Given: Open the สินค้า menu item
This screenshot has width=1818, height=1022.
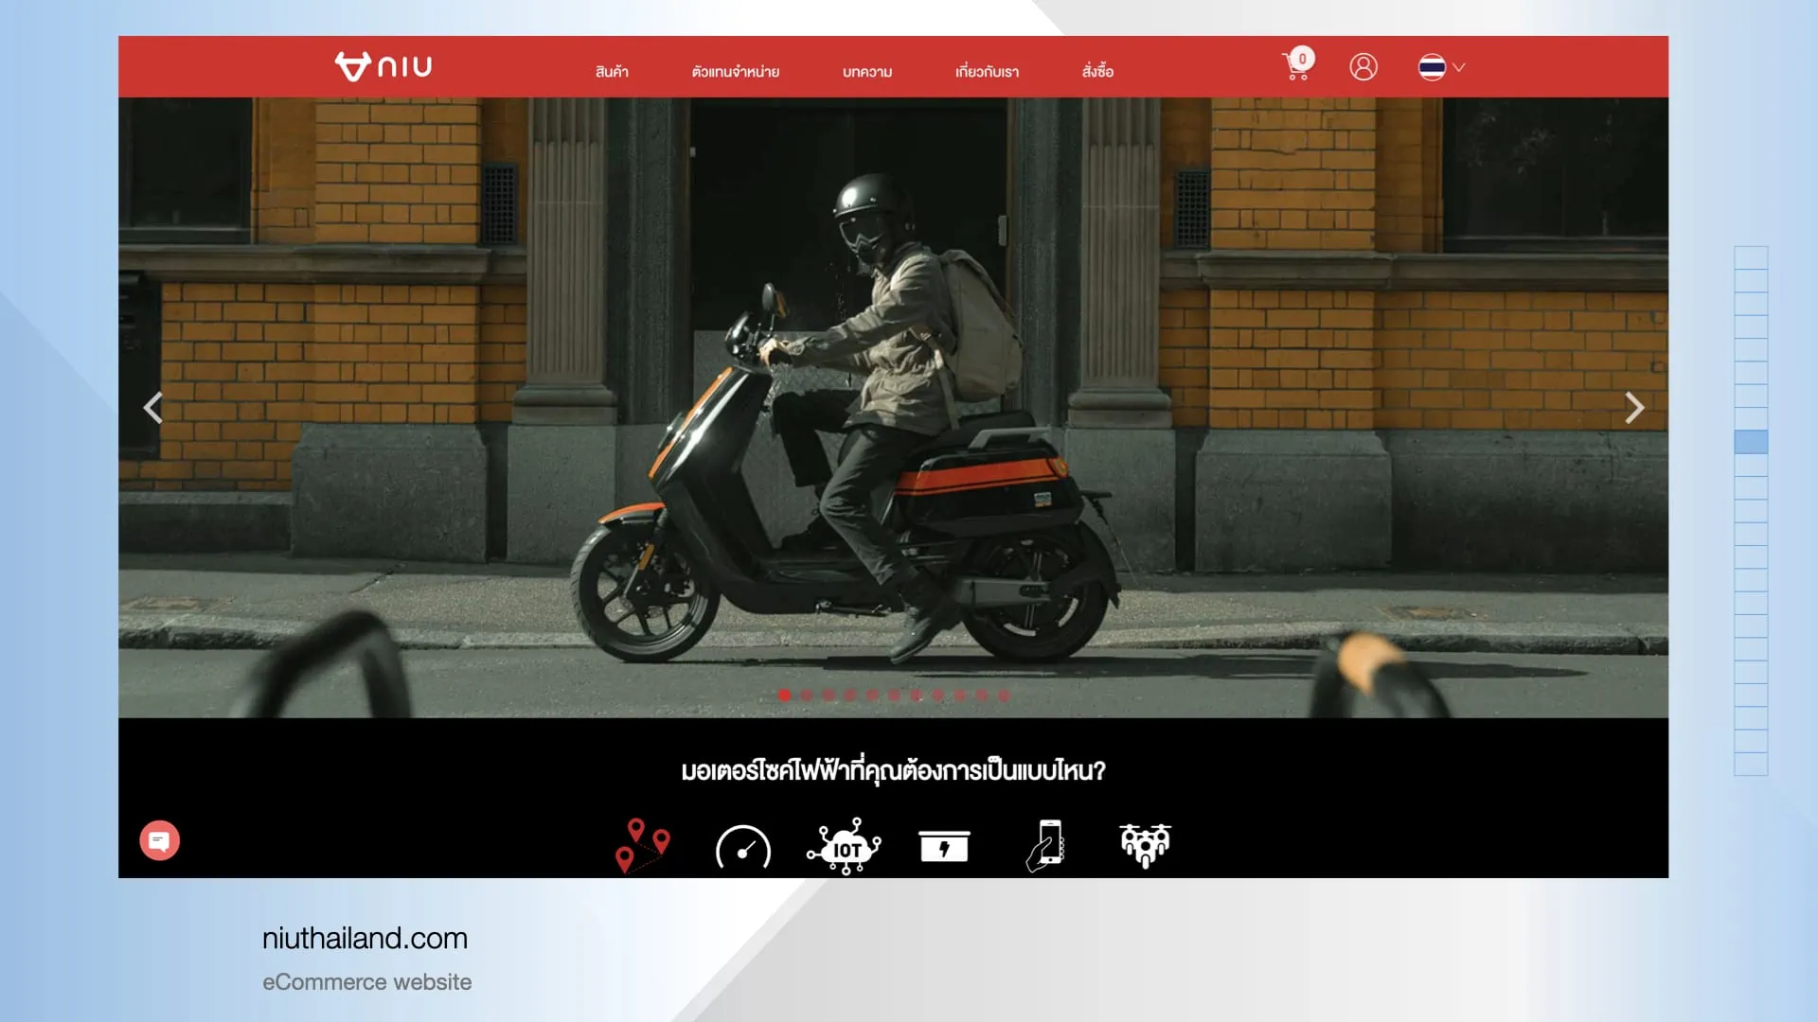Looking at the screenshot, I should [x=612, y=72].
